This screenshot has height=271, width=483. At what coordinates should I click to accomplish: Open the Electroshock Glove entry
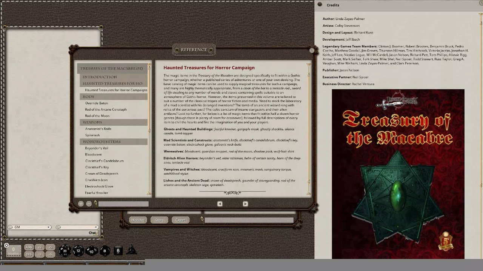tap(99, 186)
